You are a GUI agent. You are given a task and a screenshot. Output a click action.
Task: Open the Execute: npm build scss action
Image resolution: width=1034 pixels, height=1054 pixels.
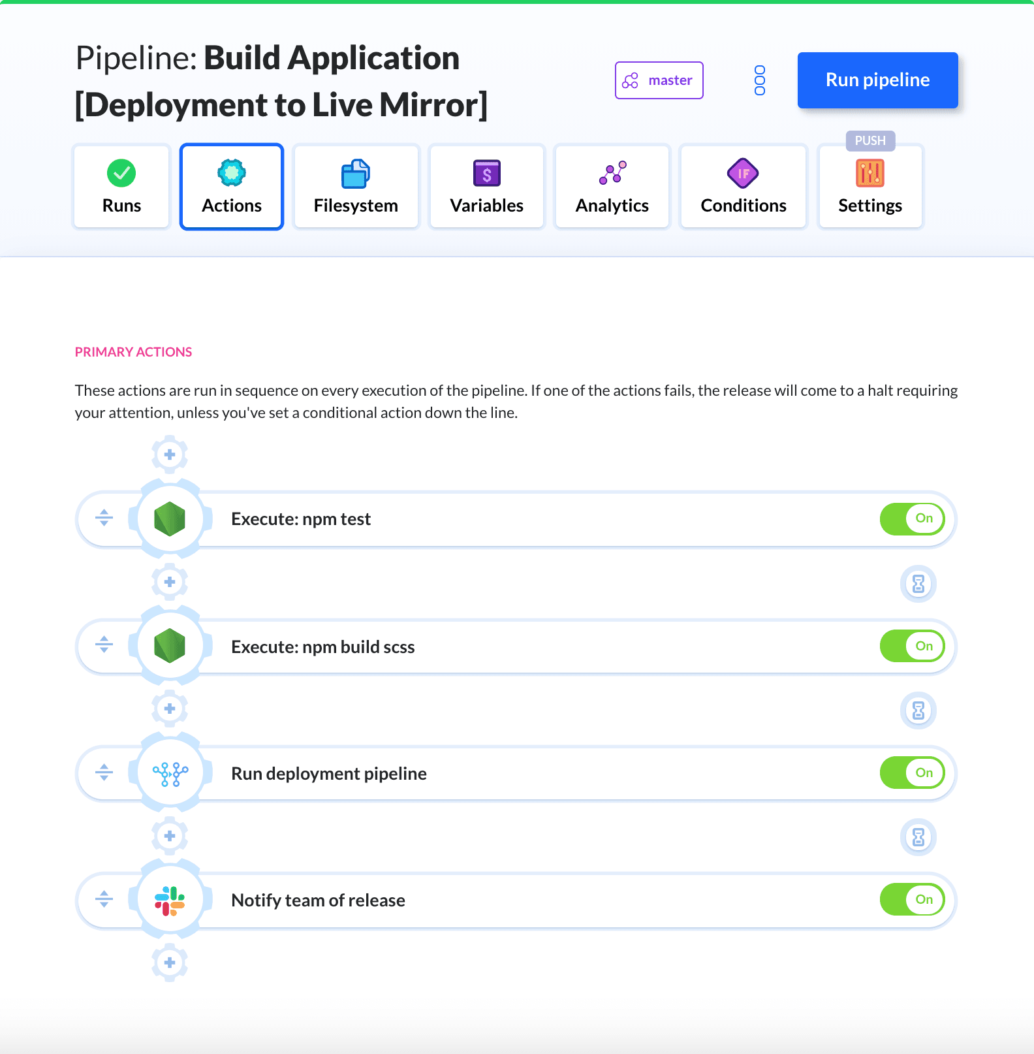point(323,647)
